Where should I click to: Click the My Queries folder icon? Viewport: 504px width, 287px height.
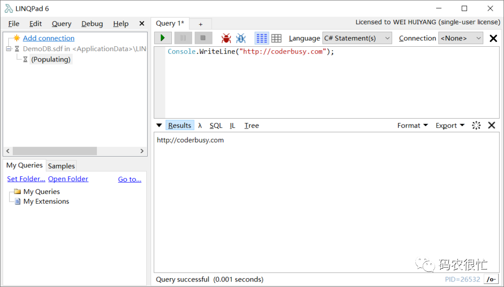click(17, 191)
